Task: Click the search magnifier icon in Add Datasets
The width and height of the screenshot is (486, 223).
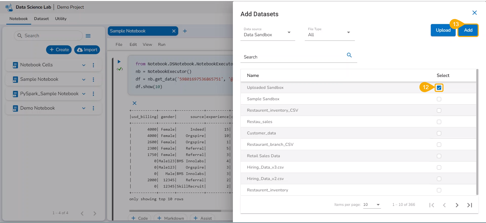Action: click(x=349, y=55)
